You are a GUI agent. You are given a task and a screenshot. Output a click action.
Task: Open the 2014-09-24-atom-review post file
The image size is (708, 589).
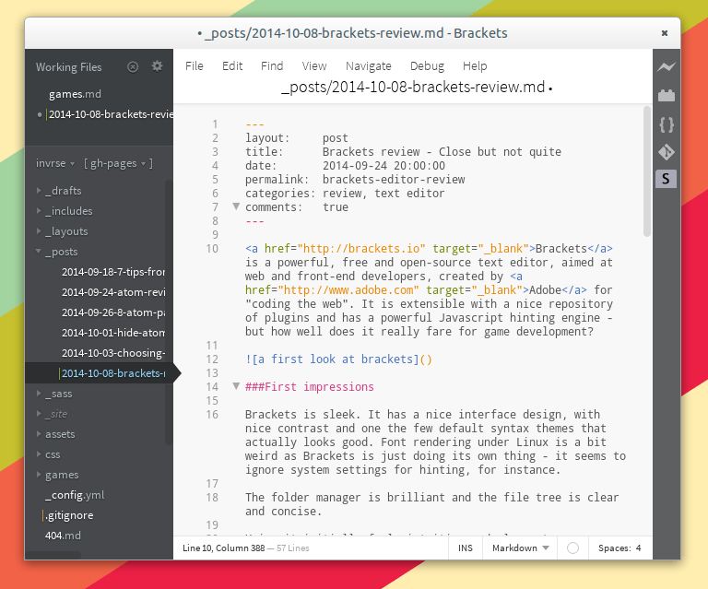[x=113, y=292]
